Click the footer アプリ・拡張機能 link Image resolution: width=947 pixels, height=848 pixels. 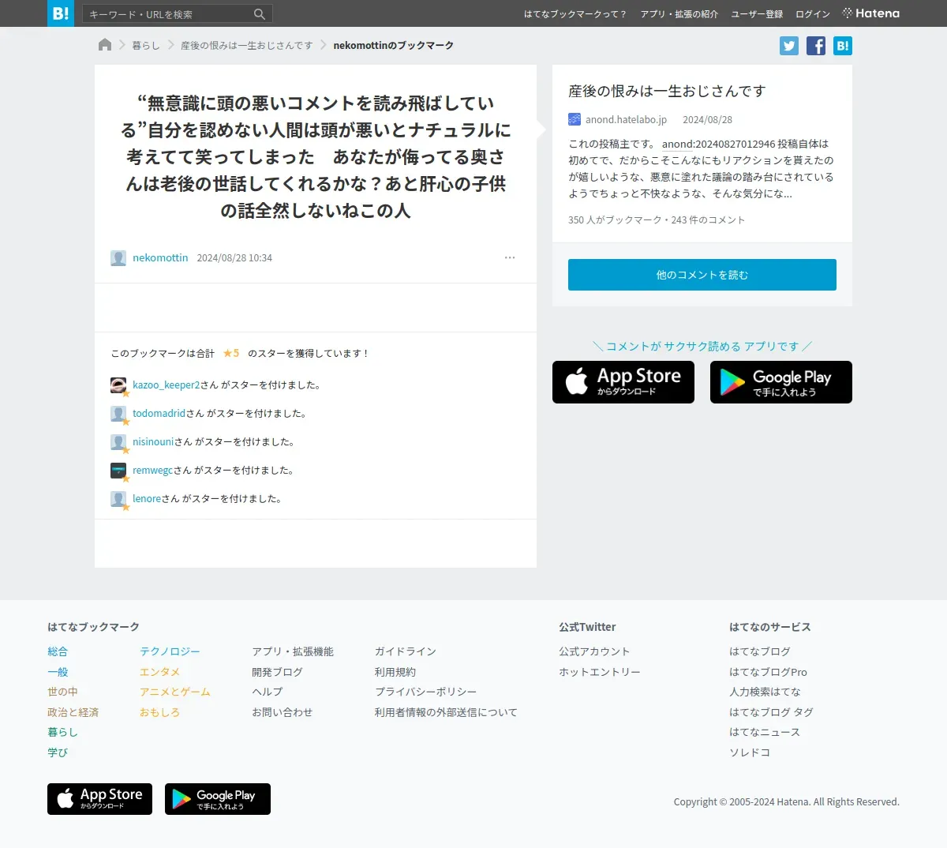293,652
